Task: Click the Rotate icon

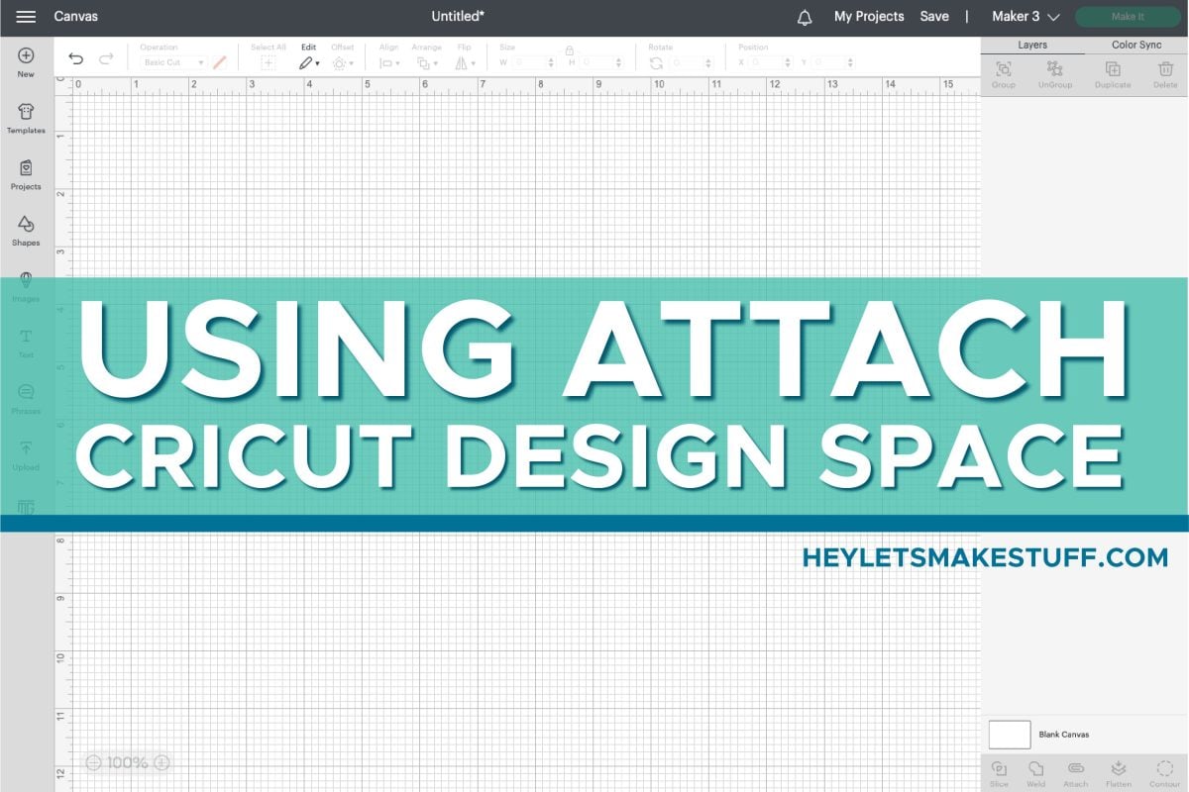Action: coord(656,62)
